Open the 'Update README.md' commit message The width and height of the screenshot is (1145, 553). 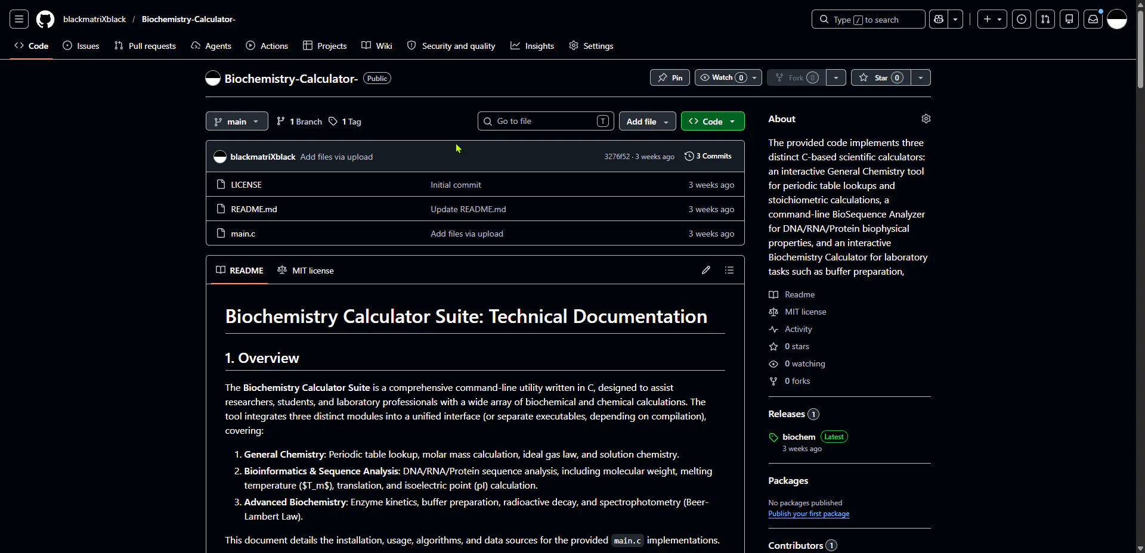point(468,209)
